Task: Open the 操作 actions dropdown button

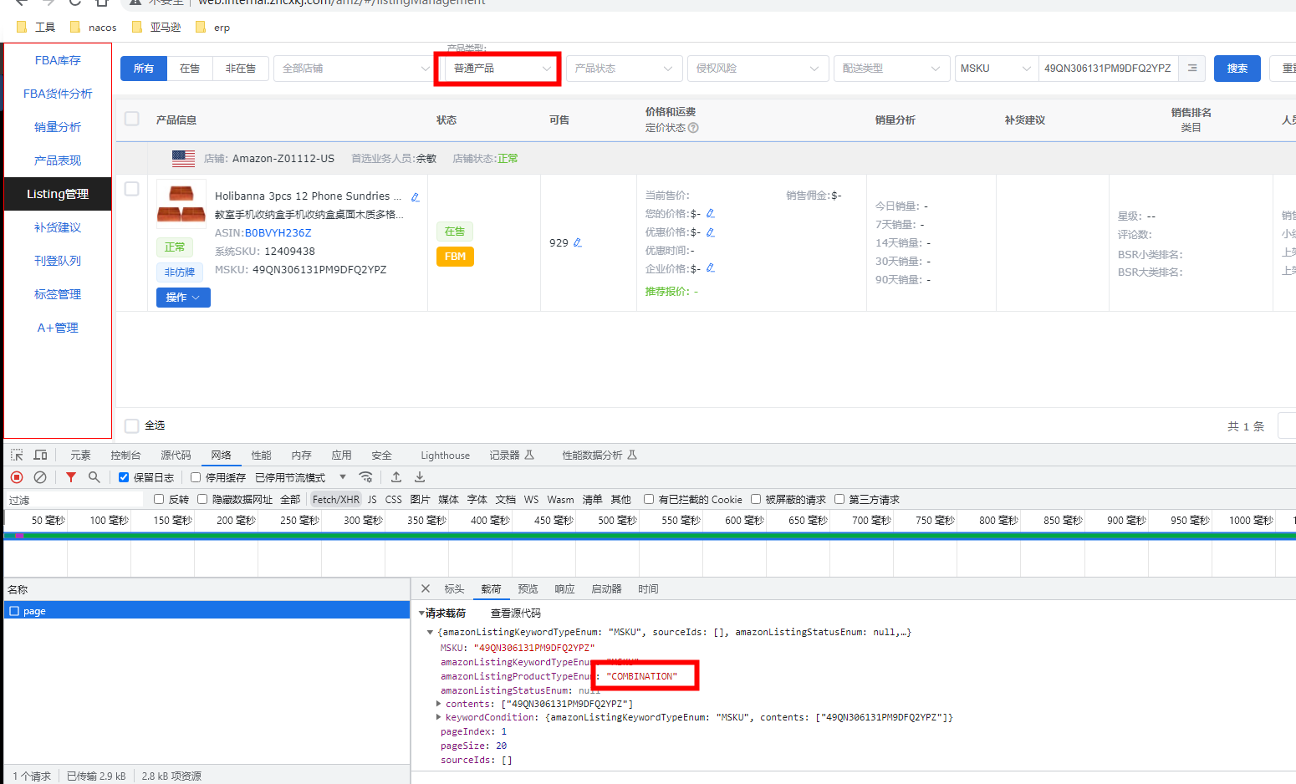Action: 183,298
